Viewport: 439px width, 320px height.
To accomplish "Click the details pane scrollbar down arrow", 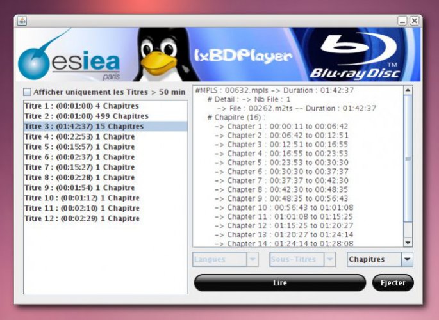I will pyautogui.click(x=408, y=243).
